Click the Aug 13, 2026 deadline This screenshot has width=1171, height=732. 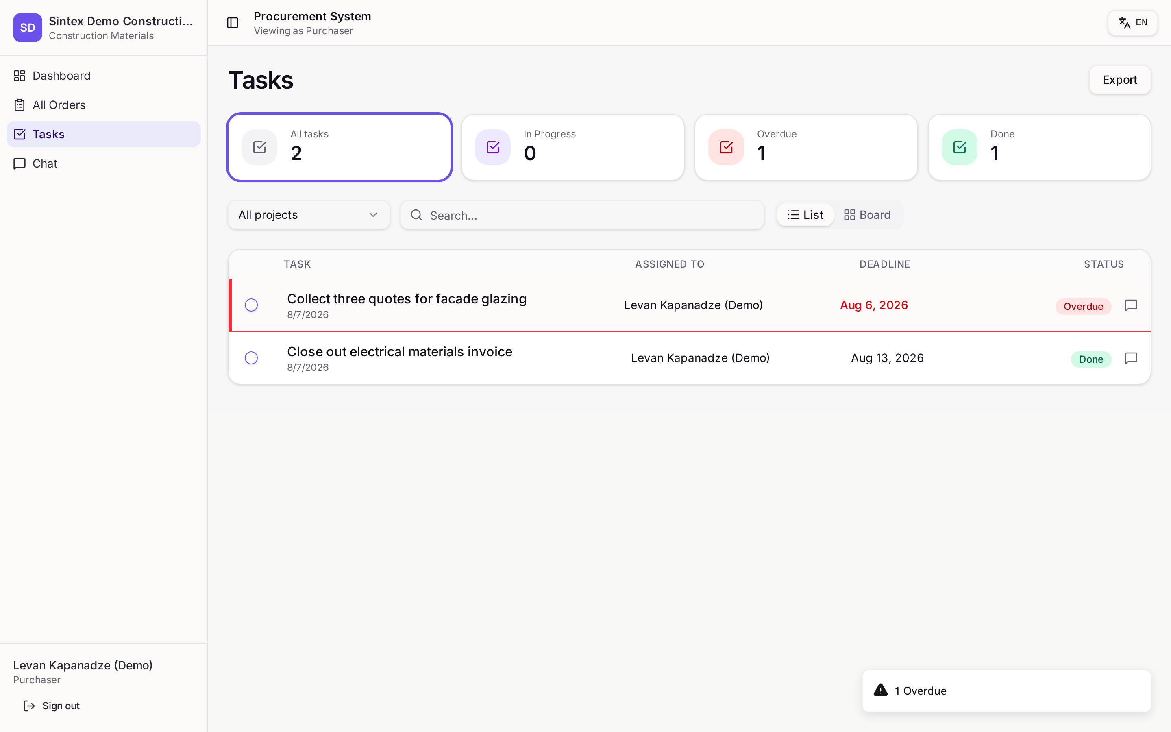coord(887,358)
